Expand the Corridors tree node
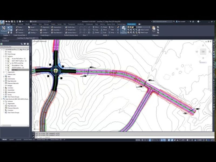Viewport: 216px width, 162px height. tap(4, 88)
